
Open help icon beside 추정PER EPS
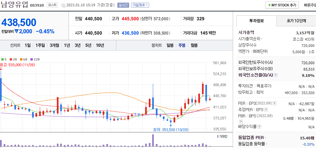tap(266, 110)
